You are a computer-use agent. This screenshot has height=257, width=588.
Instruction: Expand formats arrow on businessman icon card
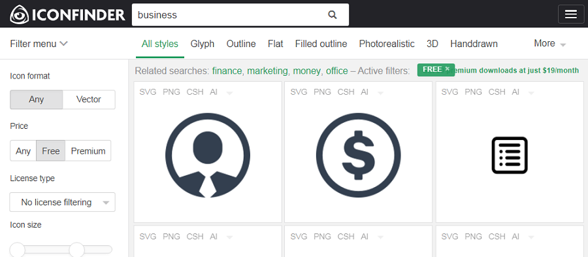[x=229, y=93]
